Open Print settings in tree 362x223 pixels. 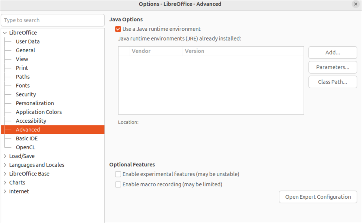point(22,68)
